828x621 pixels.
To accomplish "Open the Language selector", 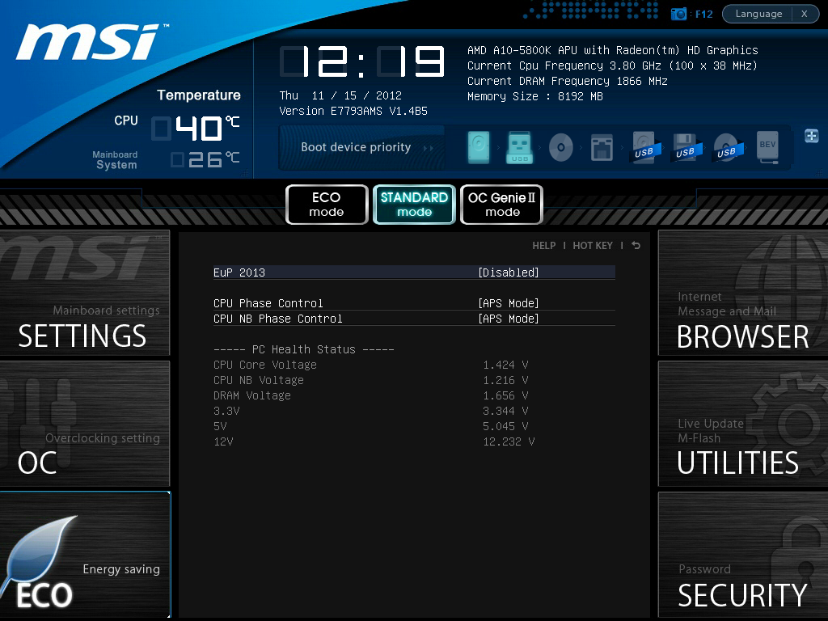I will 758,14.
